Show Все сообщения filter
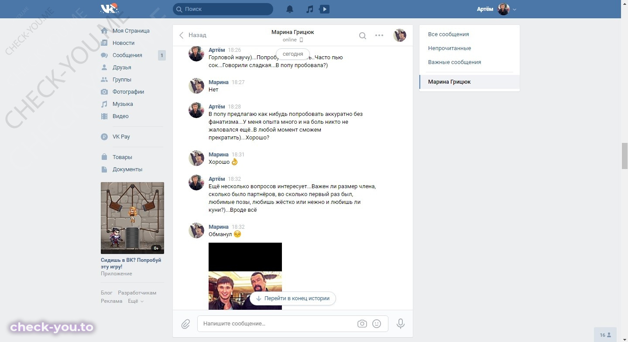 click(470, 34)
